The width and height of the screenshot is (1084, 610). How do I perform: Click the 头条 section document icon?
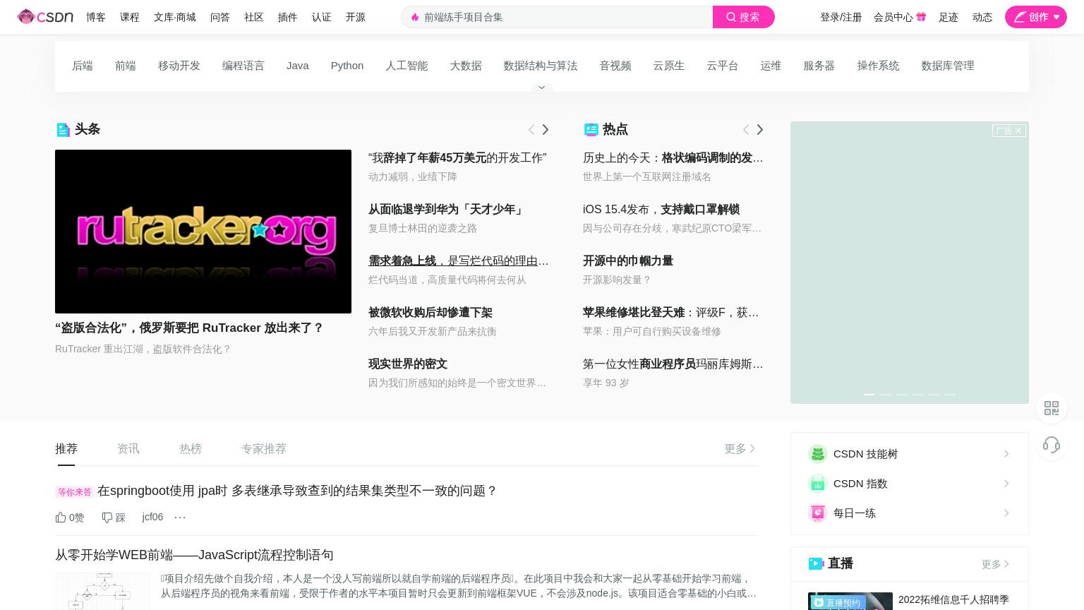63,129
